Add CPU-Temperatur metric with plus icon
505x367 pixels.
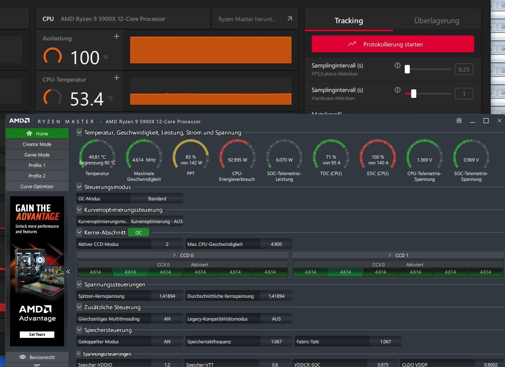click(x=117, y=78)
